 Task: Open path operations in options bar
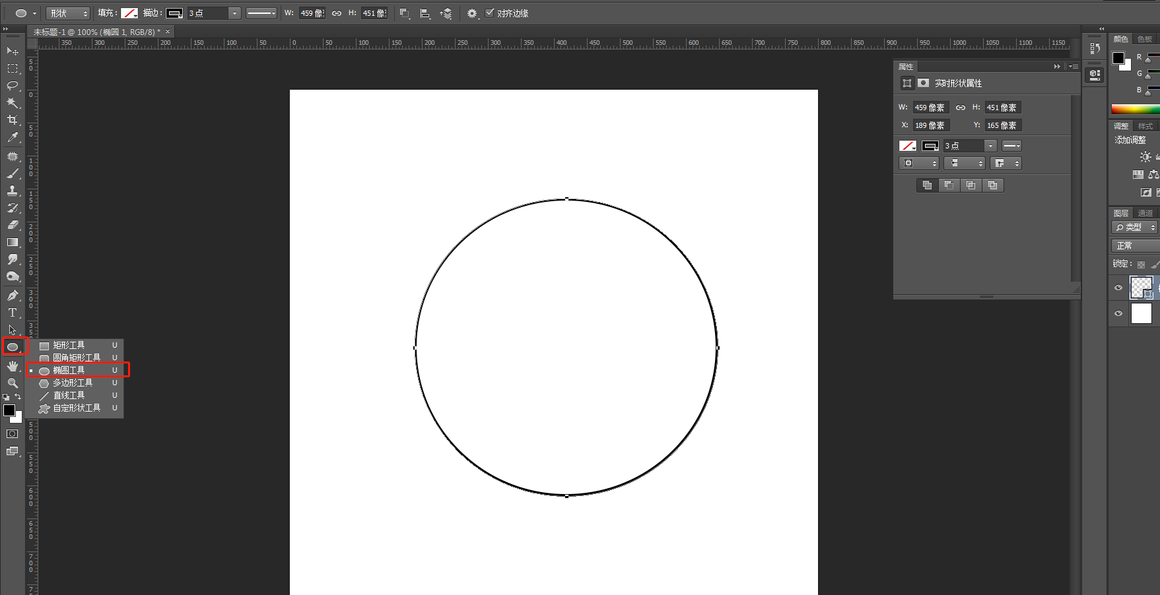[x=405, y=13]
